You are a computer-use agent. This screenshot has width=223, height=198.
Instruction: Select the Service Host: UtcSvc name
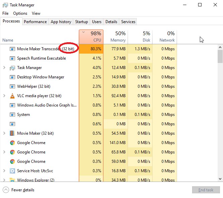[35, 171]
